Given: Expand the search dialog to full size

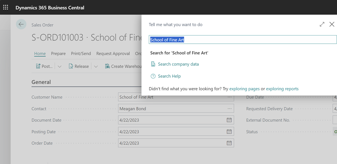Looking at the screenshot, I should pos(322,24).
